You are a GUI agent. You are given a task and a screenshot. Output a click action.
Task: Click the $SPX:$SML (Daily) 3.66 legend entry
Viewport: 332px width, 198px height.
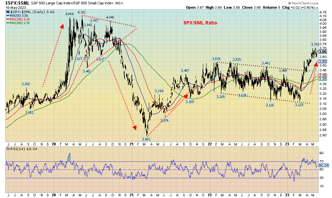tap(26, 12)
